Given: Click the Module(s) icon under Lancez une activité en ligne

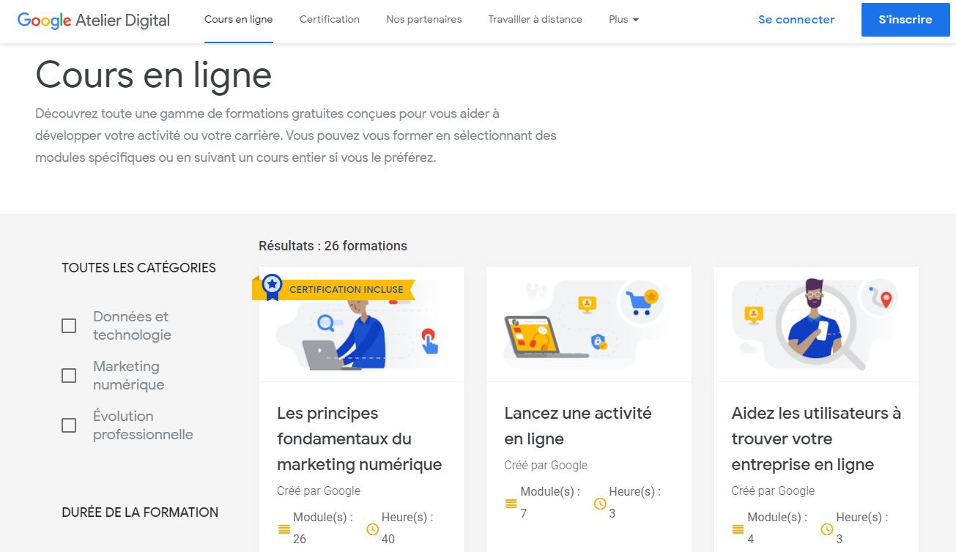Looking at the screenshot, I should [511, 503].
